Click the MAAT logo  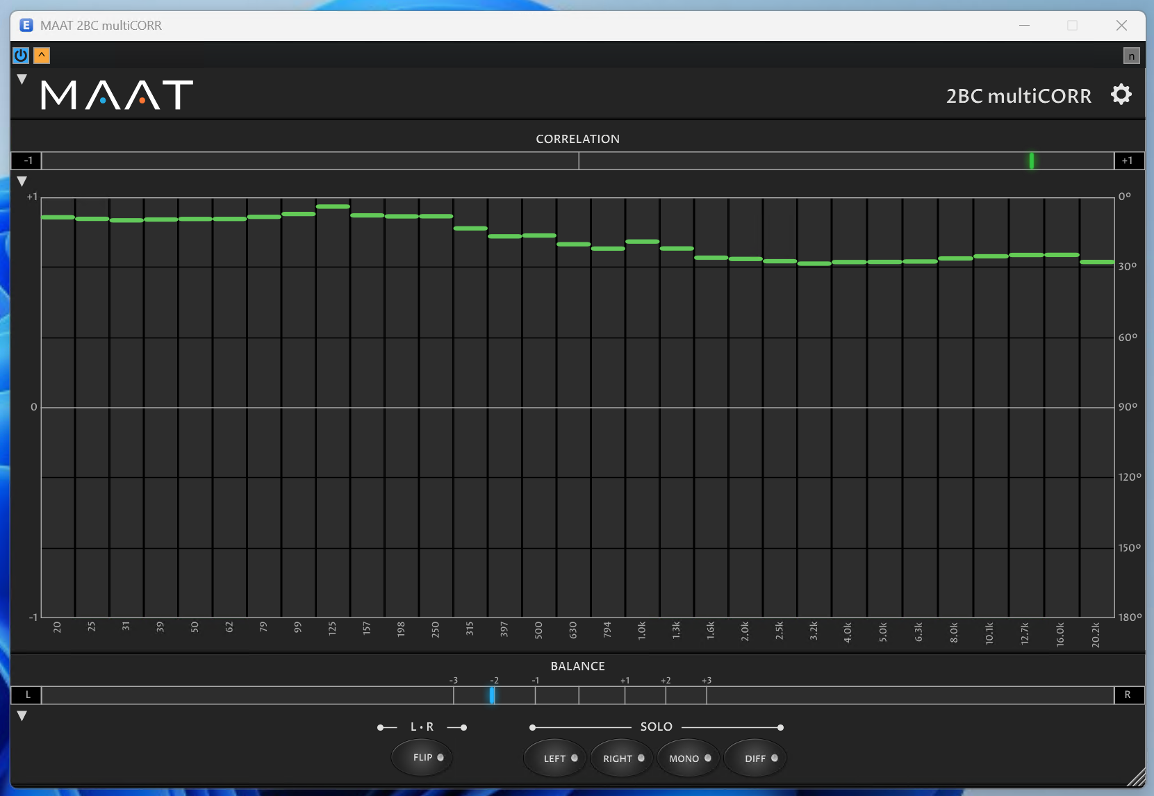117,94
